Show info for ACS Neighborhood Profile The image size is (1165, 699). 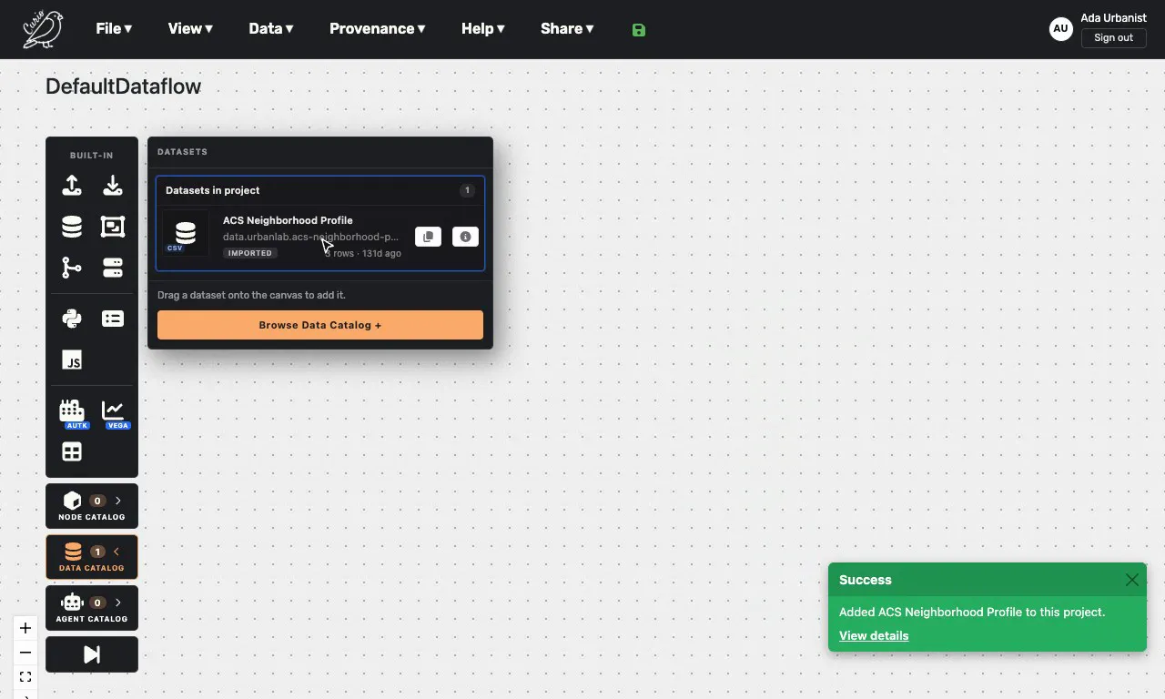pos(465,237)
